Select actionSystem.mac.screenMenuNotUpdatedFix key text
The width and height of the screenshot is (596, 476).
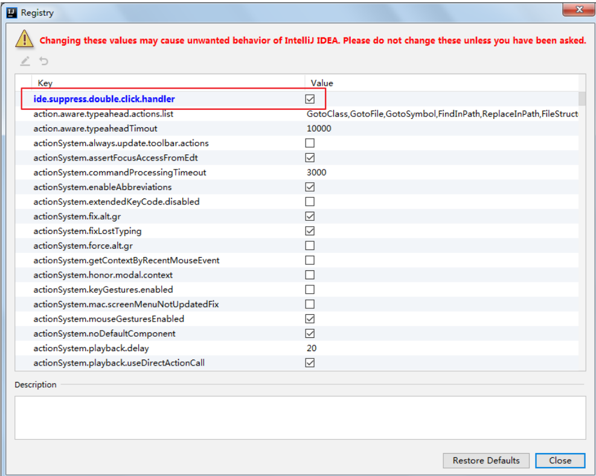pos(126,304)
